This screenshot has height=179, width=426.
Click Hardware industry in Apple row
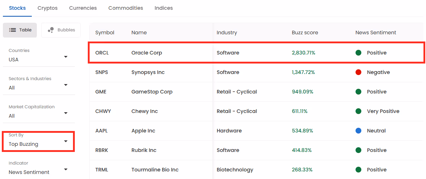coord(229,131)
